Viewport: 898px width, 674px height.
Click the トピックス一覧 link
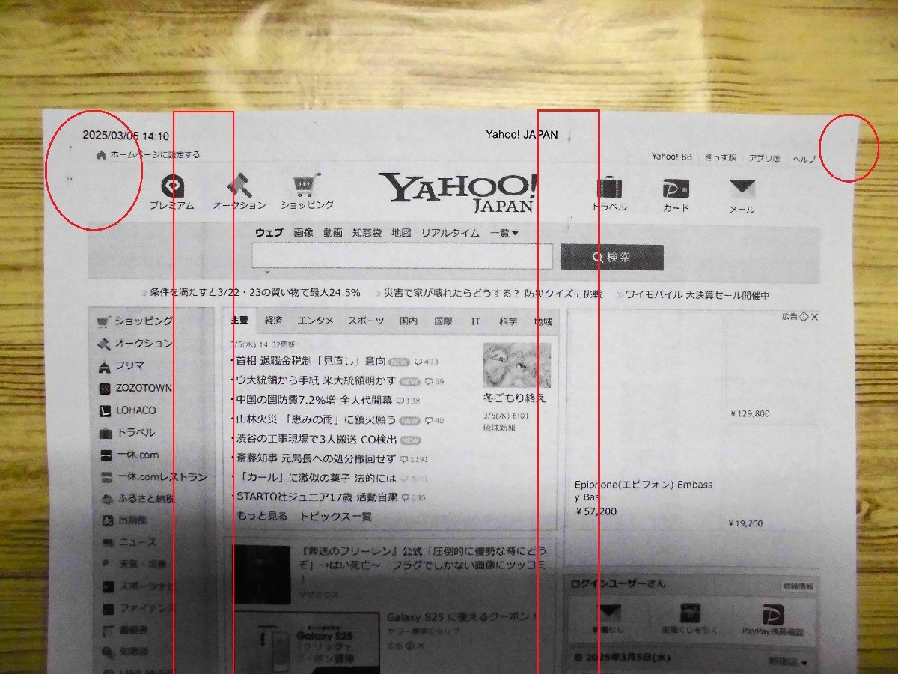(x=336, y=517)
